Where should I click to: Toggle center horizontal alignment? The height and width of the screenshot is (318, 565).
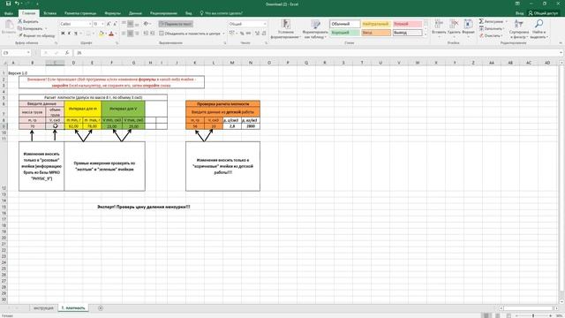[x=130, y=34]
